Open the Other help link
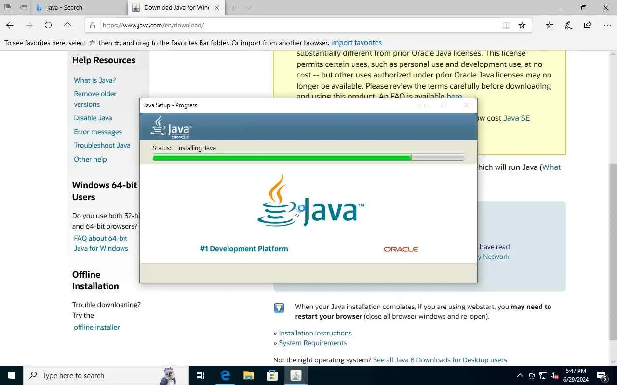 click(x=90, y=159)
